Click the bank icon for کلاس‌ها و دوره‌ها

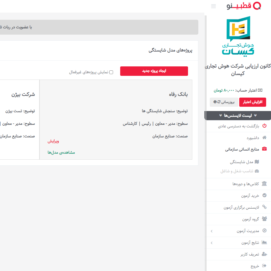[x=264, y=184]
